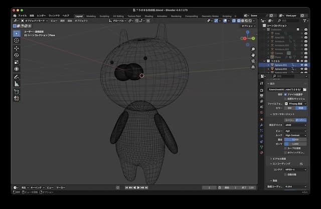The image size is (321, 209).
Task: Click the outliner filter funnel icon
Action: click(304, 20)
